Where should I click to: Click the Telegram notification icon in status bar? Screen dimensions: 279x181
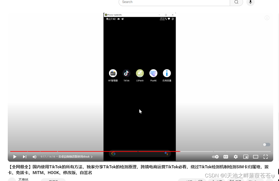(122, 19)
